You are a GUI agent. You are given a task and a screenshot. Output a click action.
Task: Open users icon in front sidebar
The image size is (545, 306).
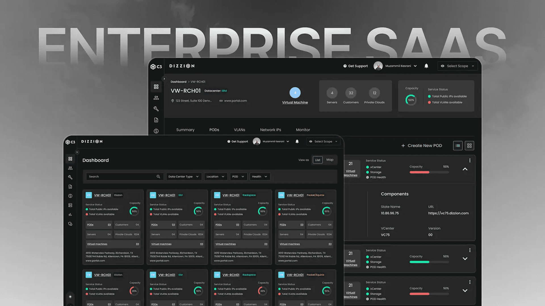pos(70,168)
